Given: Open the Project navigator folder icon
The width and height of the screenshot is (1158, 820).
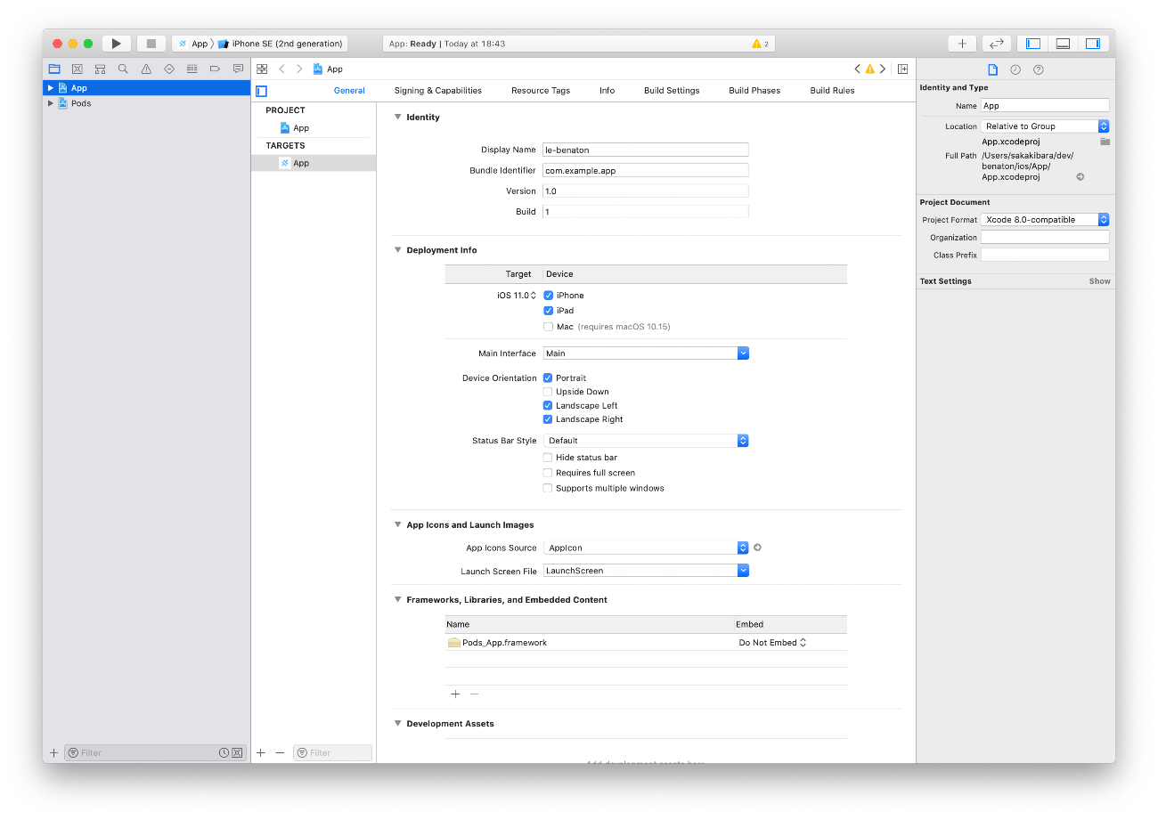Looking at the screenshot, I should coord(54,69).
